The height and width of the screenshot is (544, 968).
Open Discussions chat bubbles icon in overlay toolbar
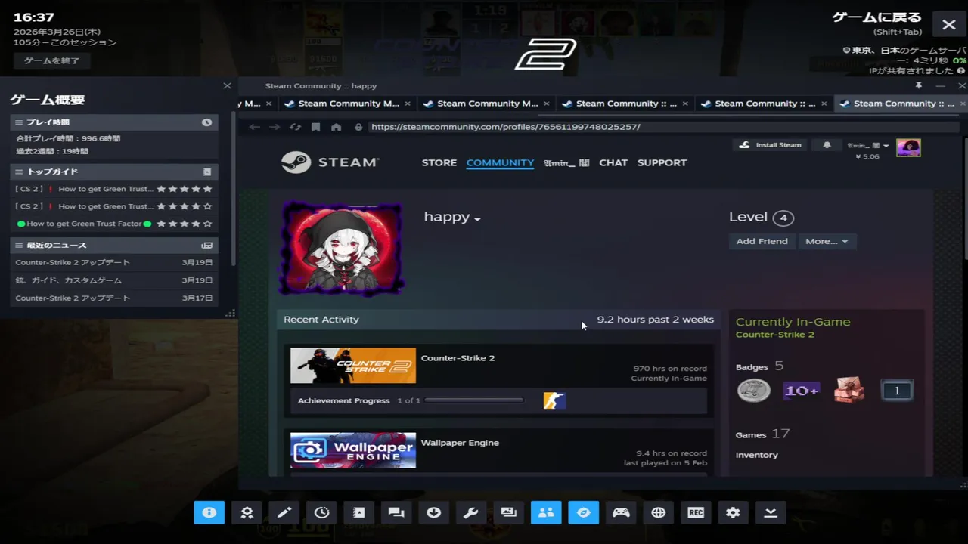click(x=396, y=512)
